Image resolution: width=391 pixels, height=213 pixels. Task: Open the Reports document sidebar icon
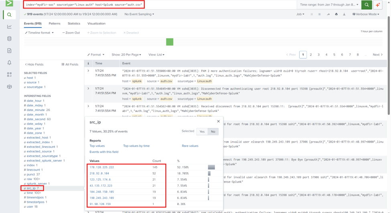[9, 50]
